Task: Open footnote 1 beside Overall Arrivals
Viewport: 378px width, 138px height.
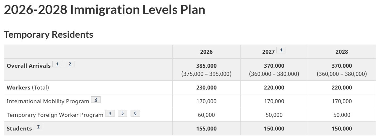Action: 57,64
